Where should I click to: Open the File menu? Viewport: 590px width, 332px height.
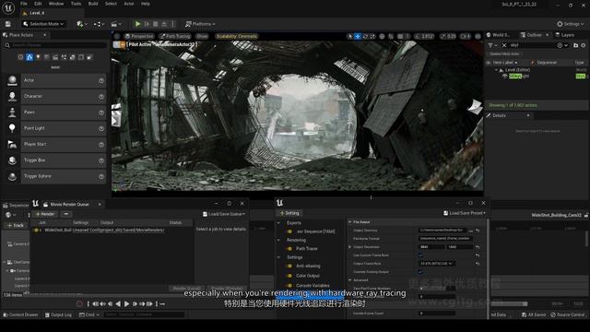[24, 4]
